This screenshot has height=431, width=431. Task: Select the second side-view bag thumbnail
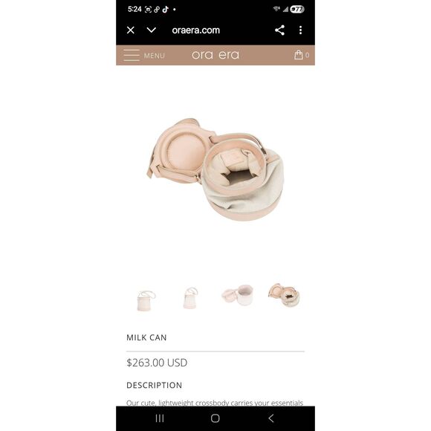pos(190,298)
